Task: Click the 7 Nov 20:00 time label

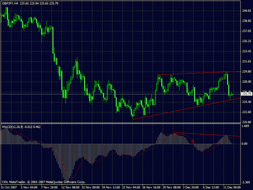Action: pyautogui.click(x=49, y=187)
